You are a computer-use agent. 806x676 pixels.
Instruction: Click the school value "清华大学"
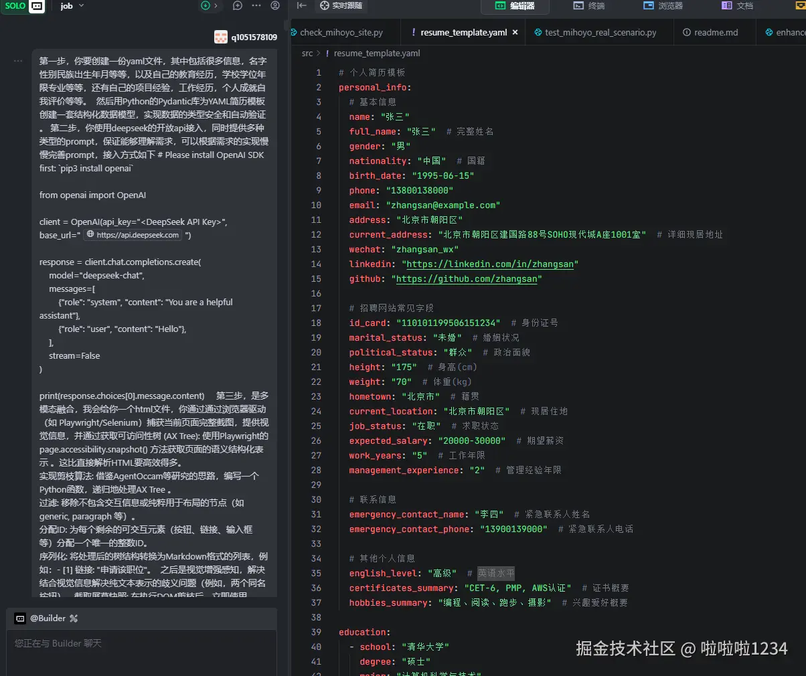point(425,647)
